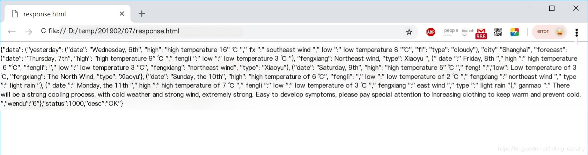
Task: Go back using the left arrow
Action: click(x=12, y=32)
